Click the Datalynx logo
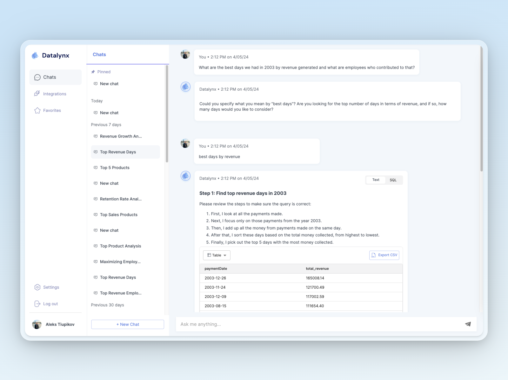The width and height of the screenshot is (508, 380). click(x=36, y=55)
